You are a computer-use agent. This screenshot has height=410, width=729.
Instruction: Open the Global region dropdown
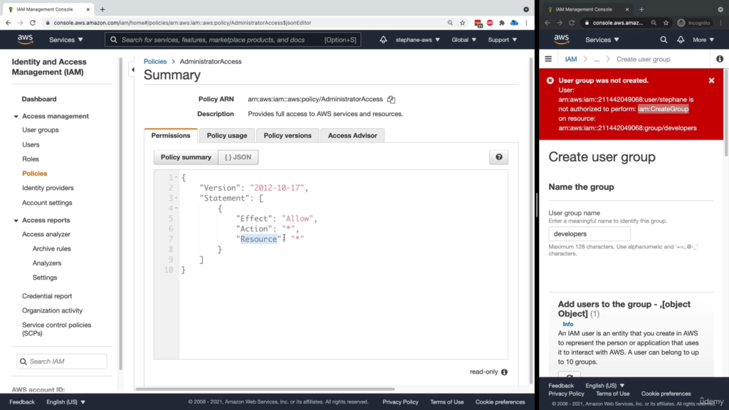(463, 40)
